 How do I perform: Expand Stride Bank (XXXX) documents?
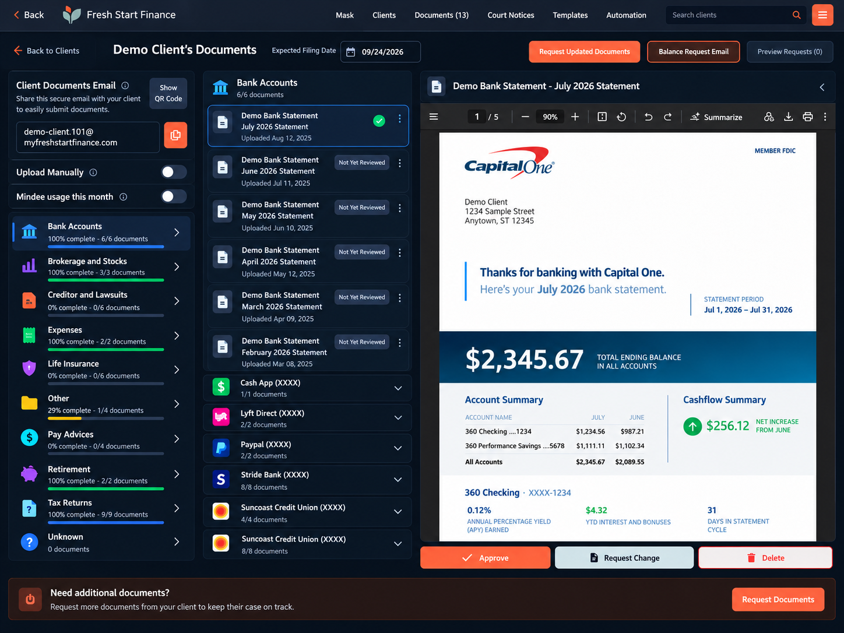point(398,480)
